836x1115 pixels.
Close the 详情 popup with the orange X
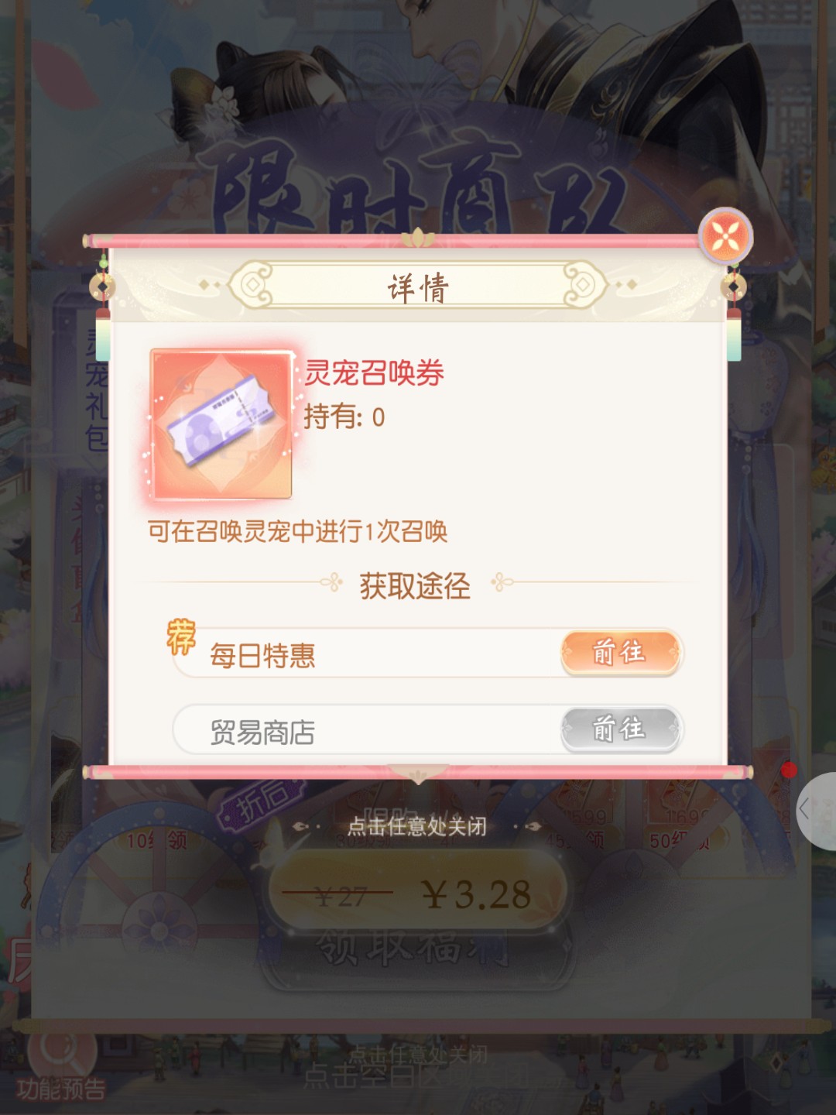click(725, 235)
